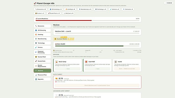Select the active WarZone sidebar item
This screenshot has width=175, height=98.
[42, 71]
